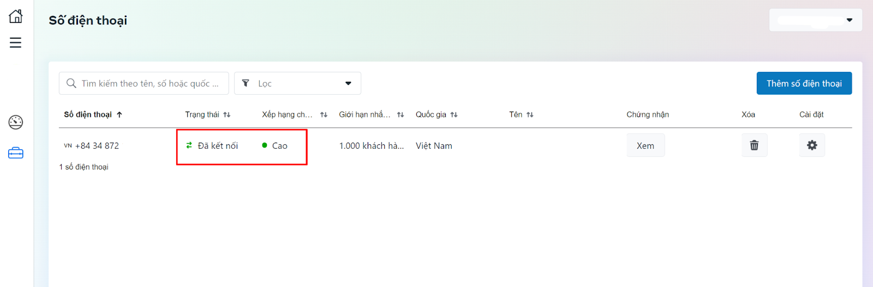Screen dimensions: 873x287
Task: Click the 1 số điện thoại count
Action: pyautogui.click(x=83, y=167)
